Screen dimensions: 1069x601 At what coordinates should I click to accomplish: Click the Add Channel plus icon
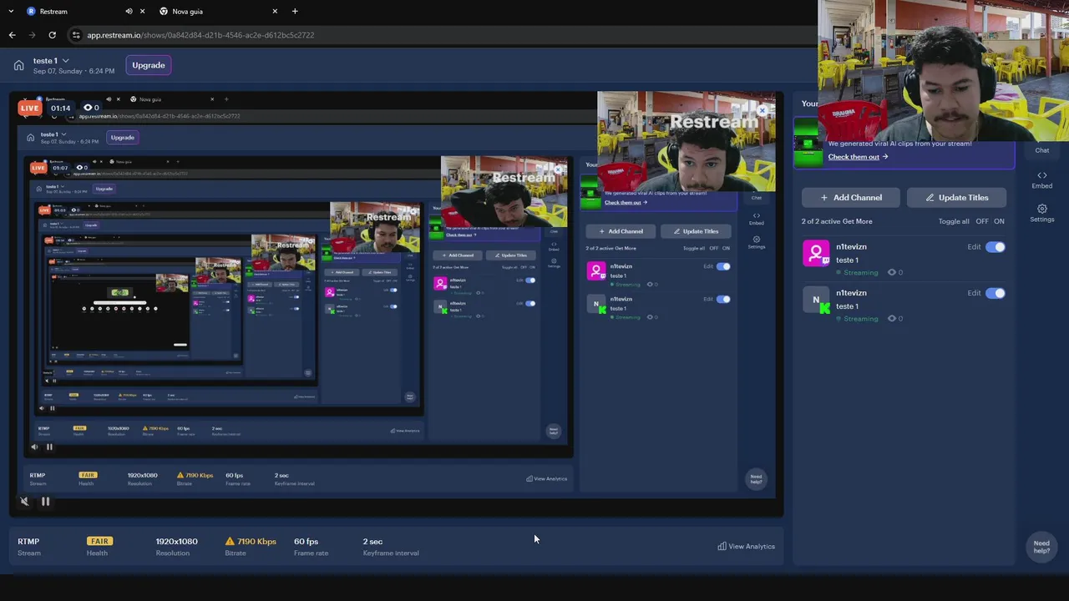[824, 198]
